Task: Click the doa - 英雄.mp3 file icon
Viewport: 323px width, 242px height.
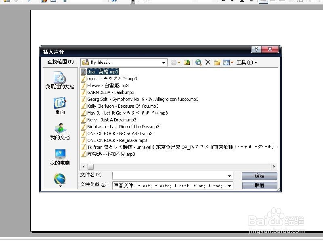Action: (x=84, y=72)
